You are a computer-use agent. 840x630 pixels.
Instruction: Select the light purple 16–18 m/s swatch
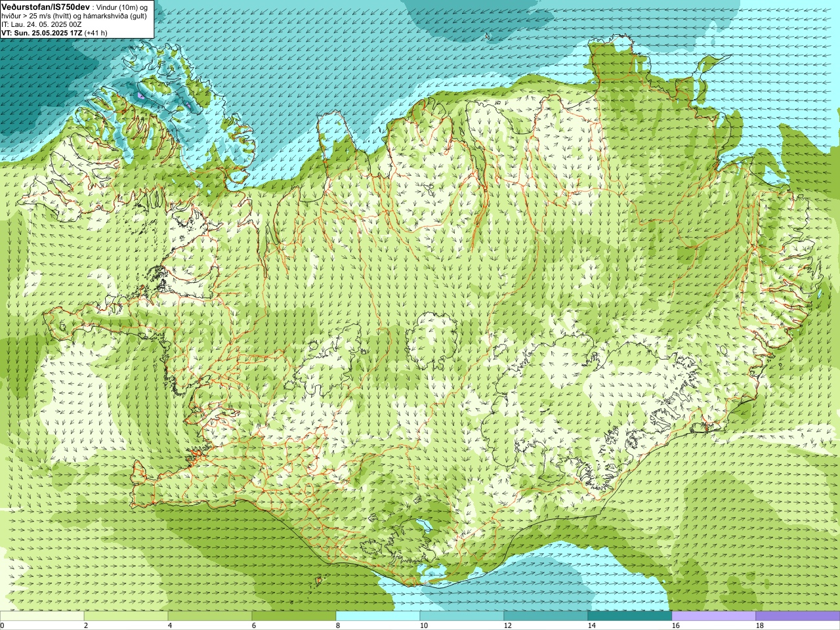click(x=714, y=616)
